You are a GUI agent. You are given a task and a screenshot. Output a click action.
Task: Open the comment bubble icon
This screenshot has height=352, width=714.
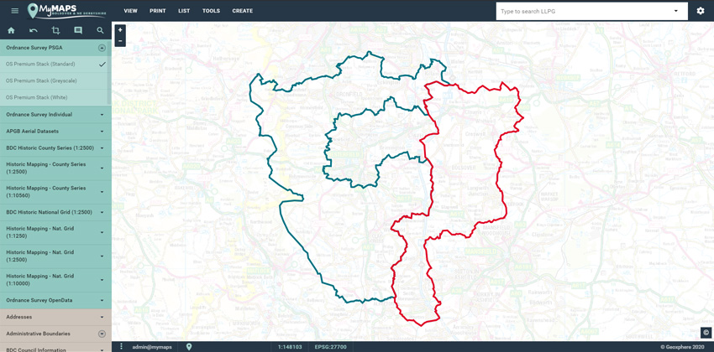(x=78, y=31)
